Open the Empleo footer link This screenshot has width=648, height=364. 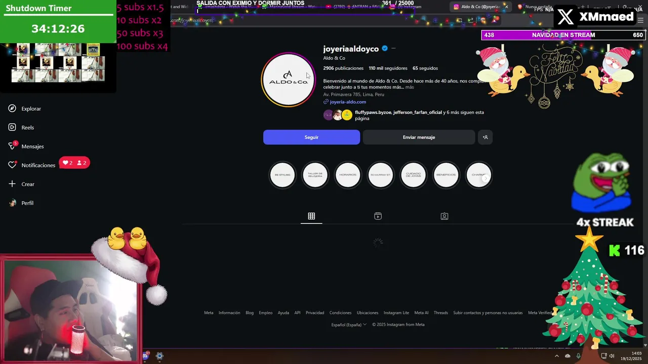click(x=266, y=312)
